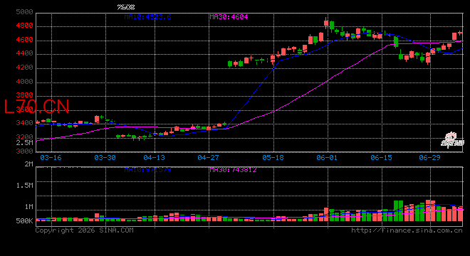Click the 1.5M volume axis label

(x=25, y=186)
